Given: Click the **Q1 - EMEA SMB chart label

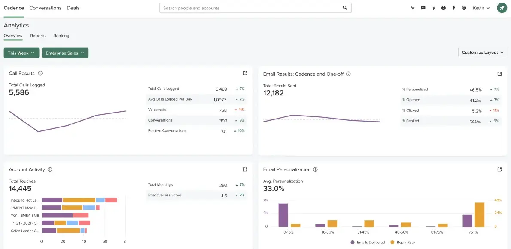Looking at the screenshot, I should tap(25, 215).
